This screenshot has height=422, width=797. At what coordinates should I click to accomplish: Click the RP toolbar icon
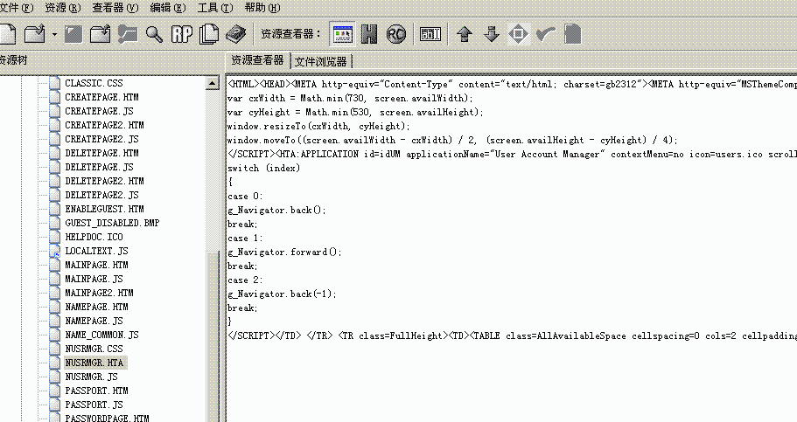[x=181, y=34]
